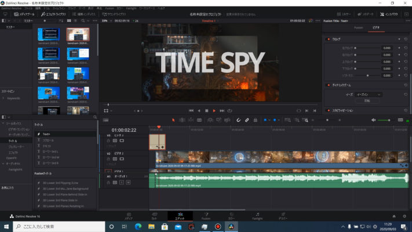The height and width of the screenshot is (232, 412).
Task: Switch to the ビデオ tab in Inspector
Action: coord(376,28)
